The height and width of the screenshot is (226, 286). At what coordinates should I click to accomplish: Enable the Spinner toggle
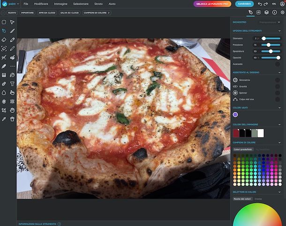[278, 93]
